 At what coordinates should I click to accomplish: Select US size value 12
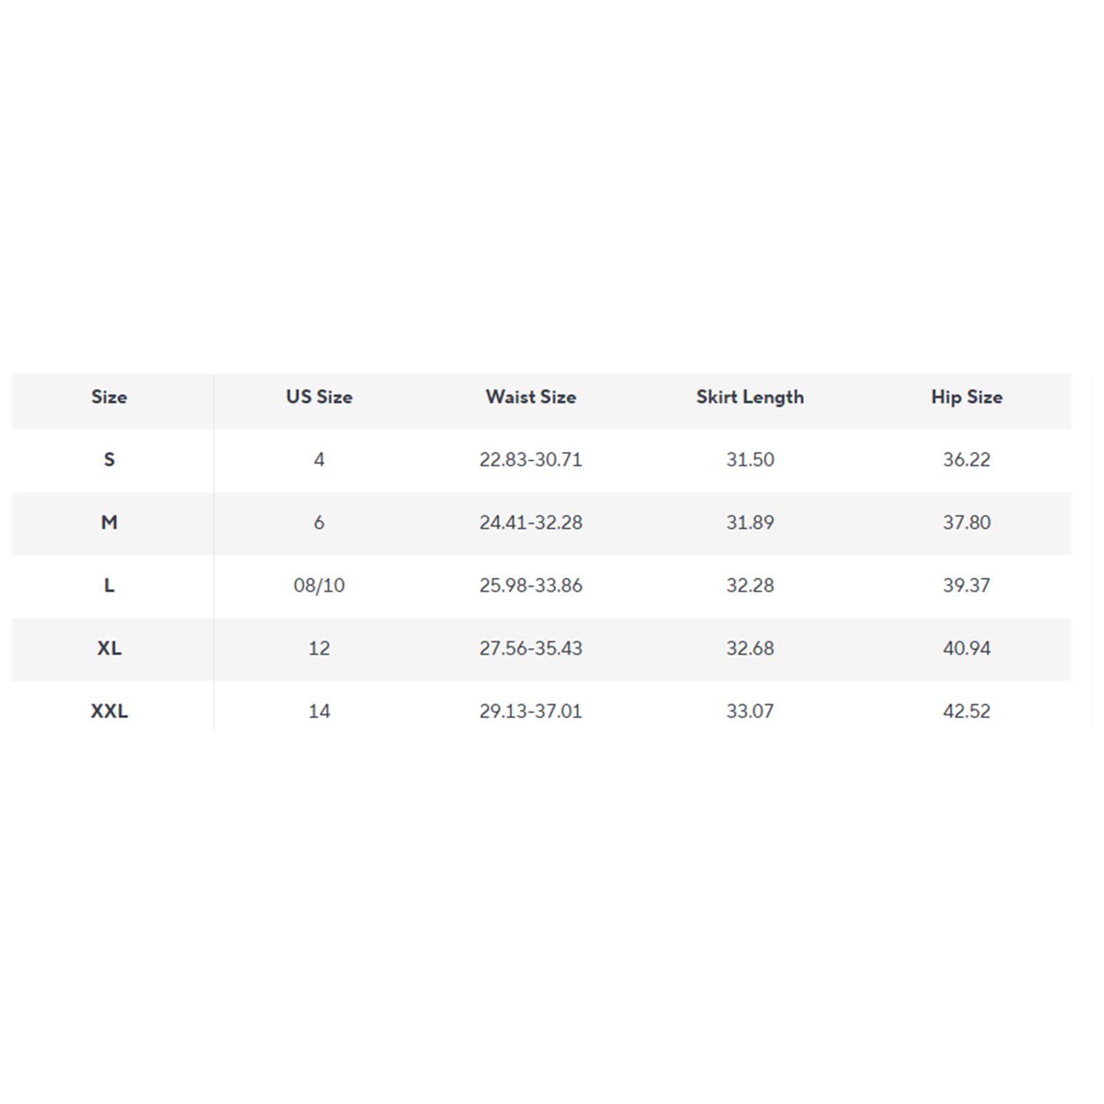point(319,648)
